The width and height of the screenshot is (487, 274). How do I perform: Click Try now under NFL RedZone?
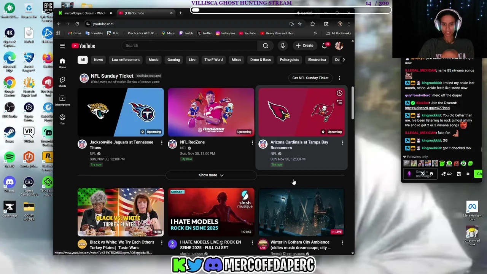(x=186, y=159)
